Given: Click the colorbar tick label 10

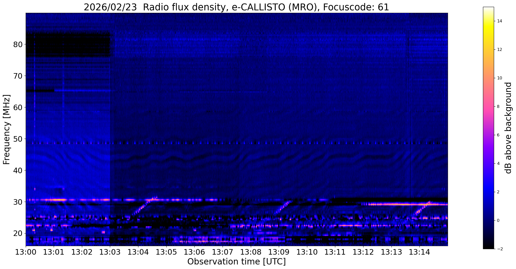Looking at the screenshot, I should (x=499, y=78).
